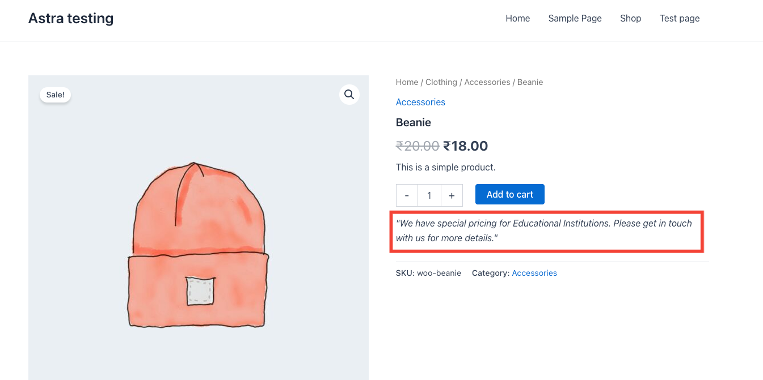
Task: Click the Sale! badge on the image
Action: point(56,95)
